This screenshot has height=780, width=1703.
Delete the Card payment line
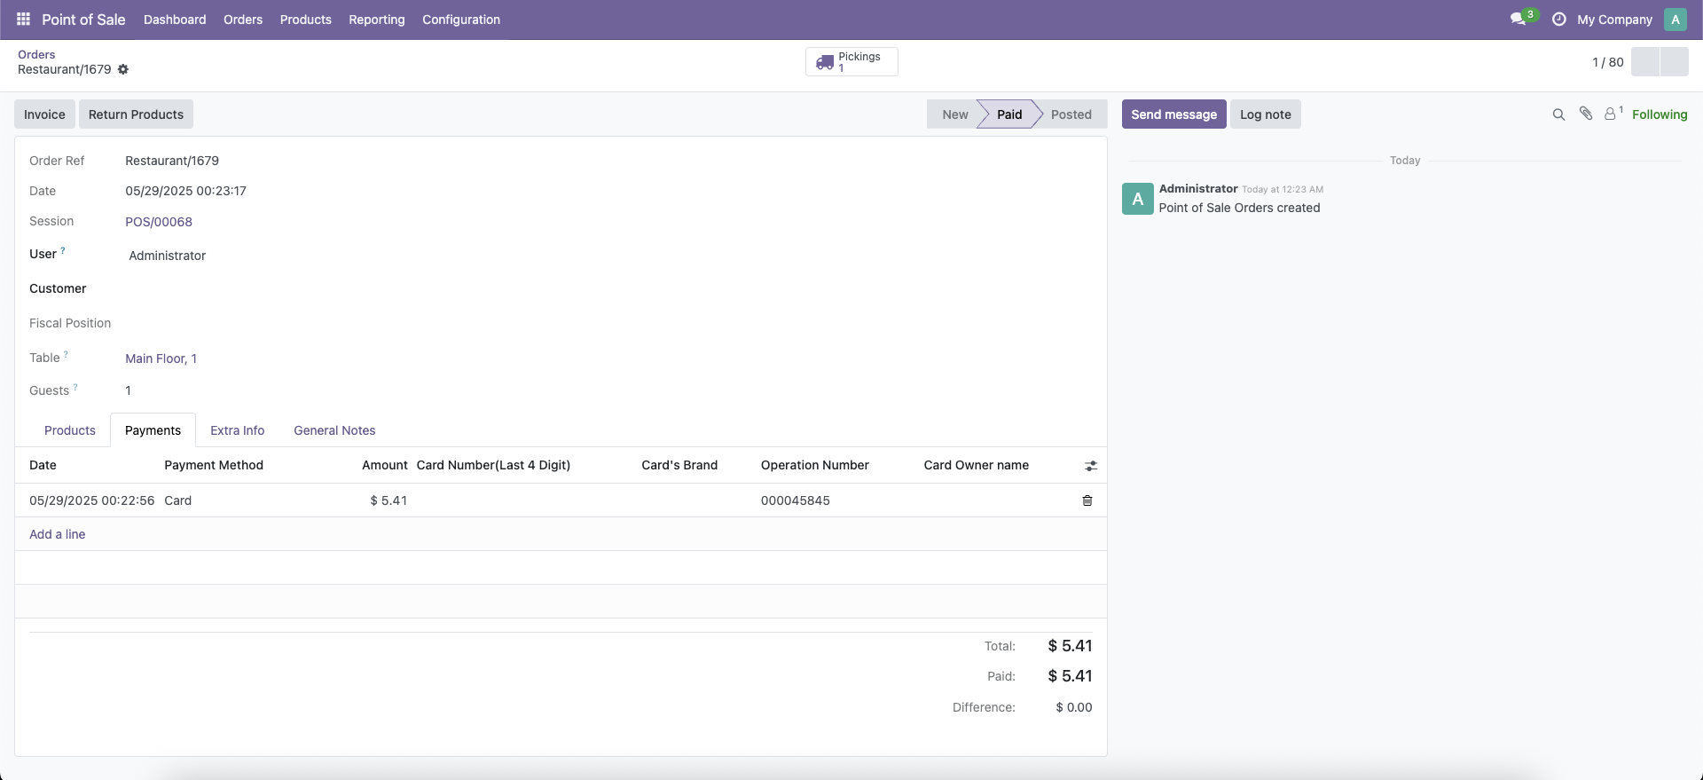click(1087, 500)
